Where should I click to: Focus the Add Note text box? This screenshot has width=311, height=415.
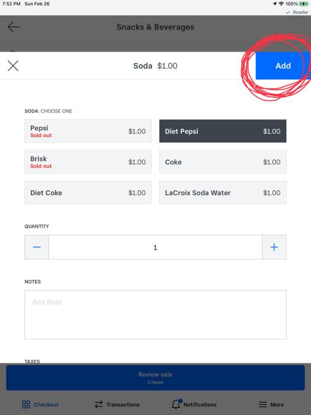pyautogui.click(x=155, y=315)
